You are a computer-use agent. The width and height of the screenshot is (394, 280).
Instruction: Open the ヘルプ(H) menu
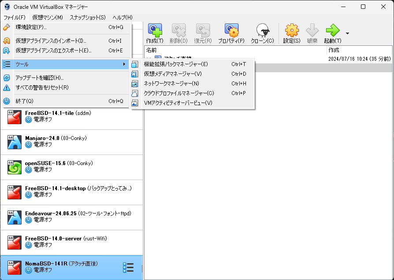123,17
